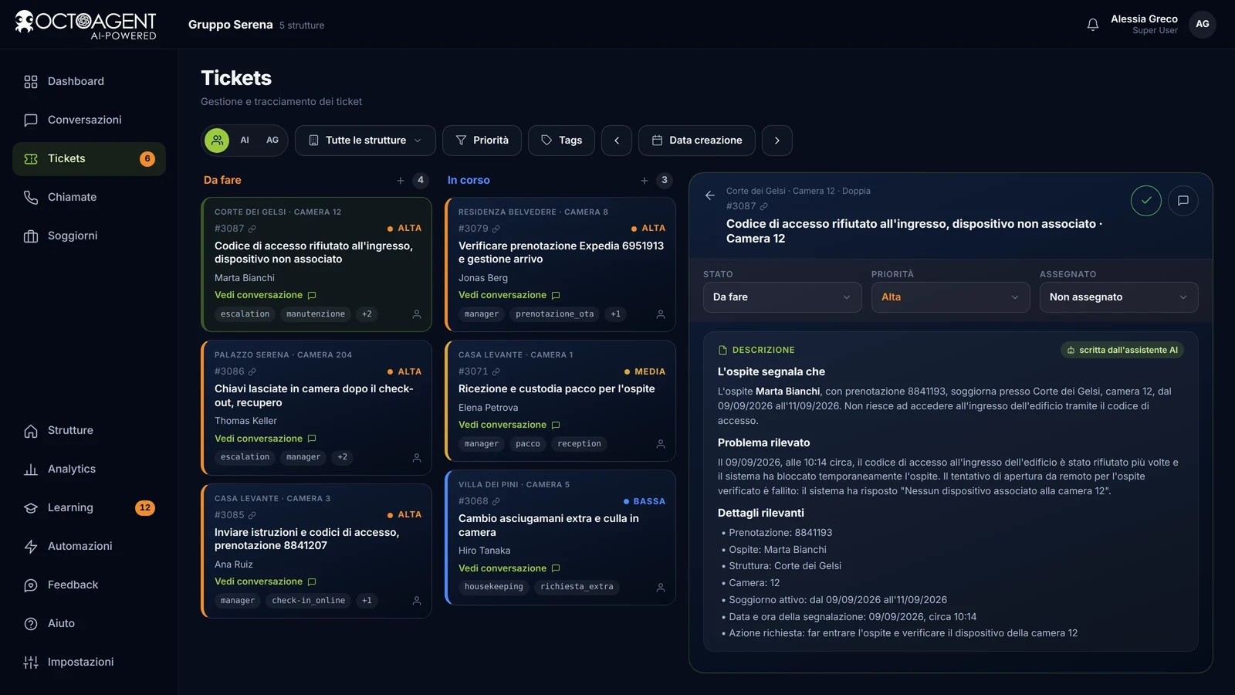Open Vedi conversazione on Jonas Berg's card
This screenshot has width=1235, height=695.
509,296
